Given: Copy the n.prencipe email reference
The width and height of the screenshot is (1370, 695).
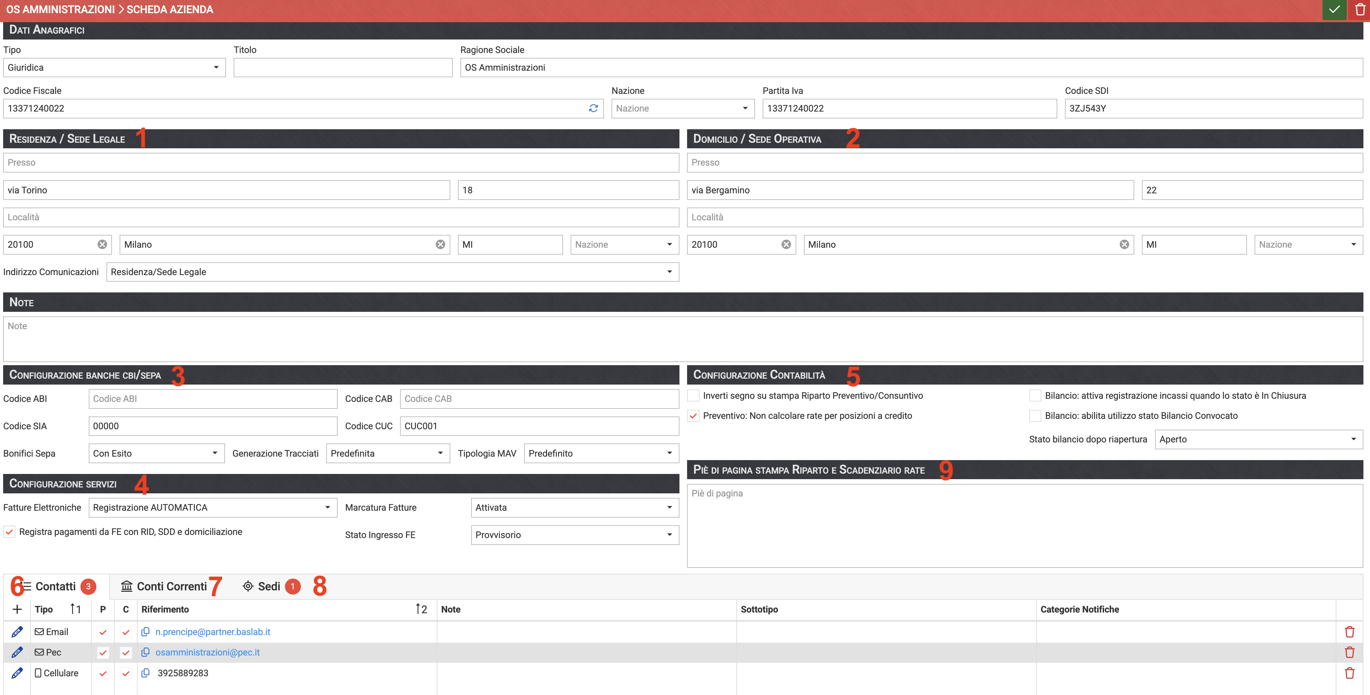Looking at the screenshot, I should click(x=145, y=632).
